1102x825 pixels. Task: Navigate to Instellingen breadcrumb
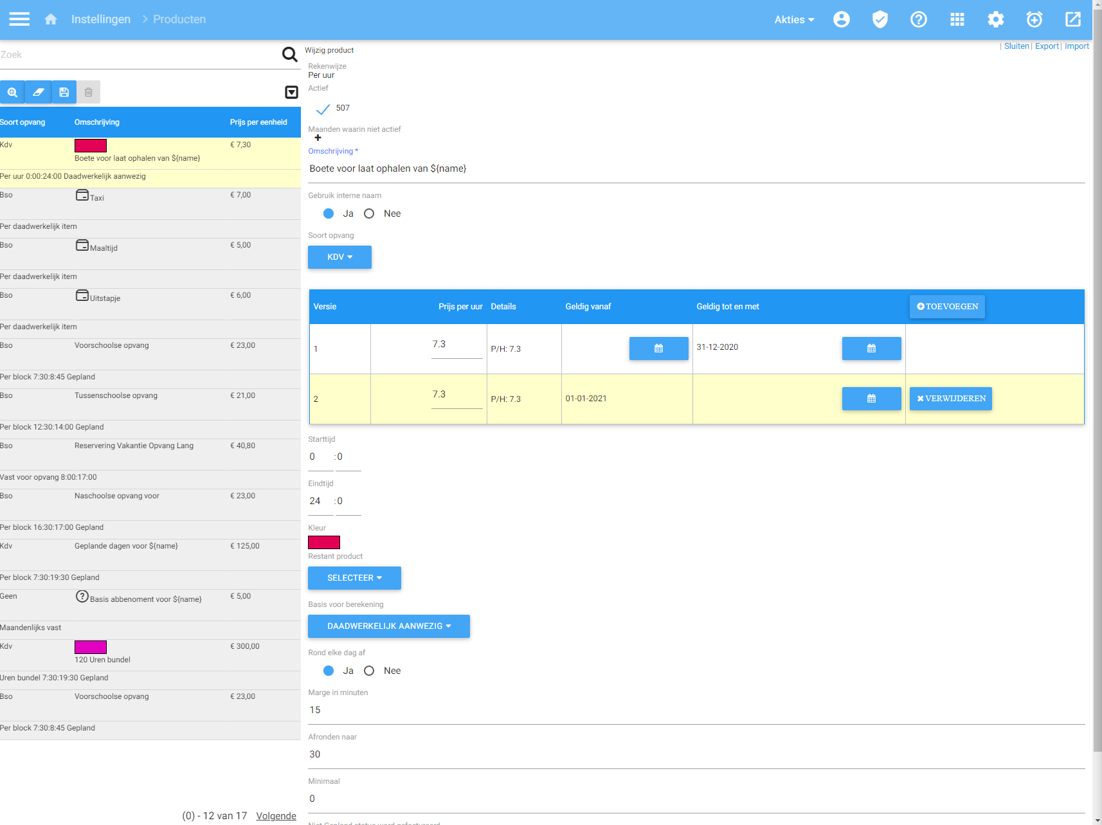tap(100, 19)
